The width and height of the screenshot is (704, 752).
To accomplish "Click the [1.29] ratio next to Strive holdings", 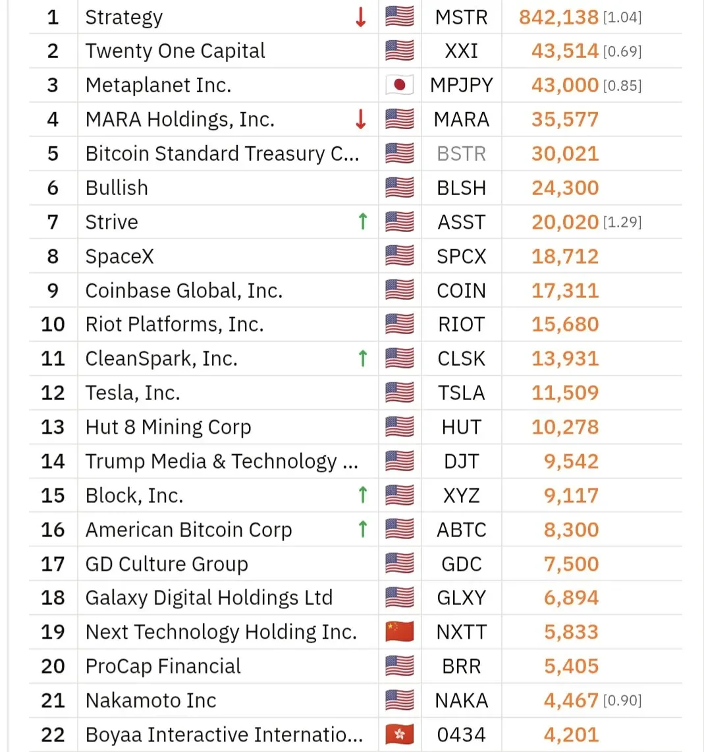I will (622, 222).
